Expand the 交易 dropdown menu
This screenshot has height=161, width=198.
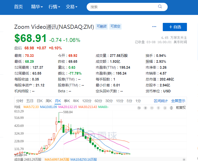point(71,7)
